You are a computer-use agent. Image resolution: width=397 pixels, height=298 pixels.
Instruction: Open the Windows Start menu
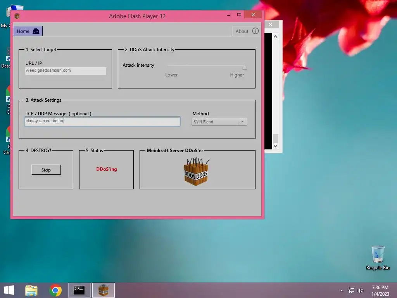click(x=9, y=290)
